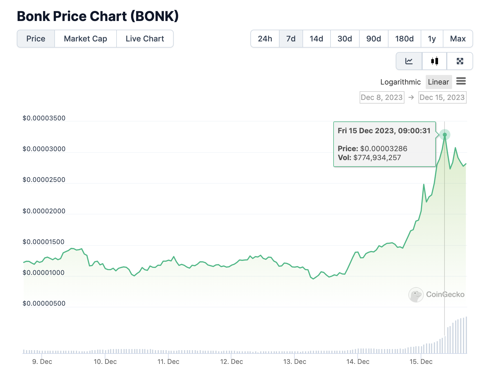Select Logarithmic scale option
The width and height of the screenshot is (484, 379).
point(400,82)
